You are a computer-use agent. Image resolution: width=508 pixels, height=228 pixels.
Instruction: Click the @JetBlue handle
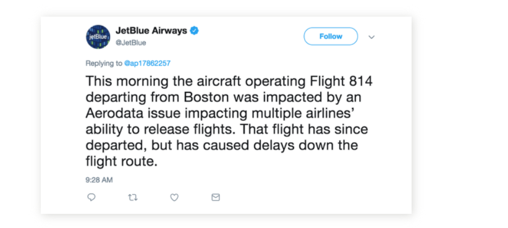[x=131, y=43]
